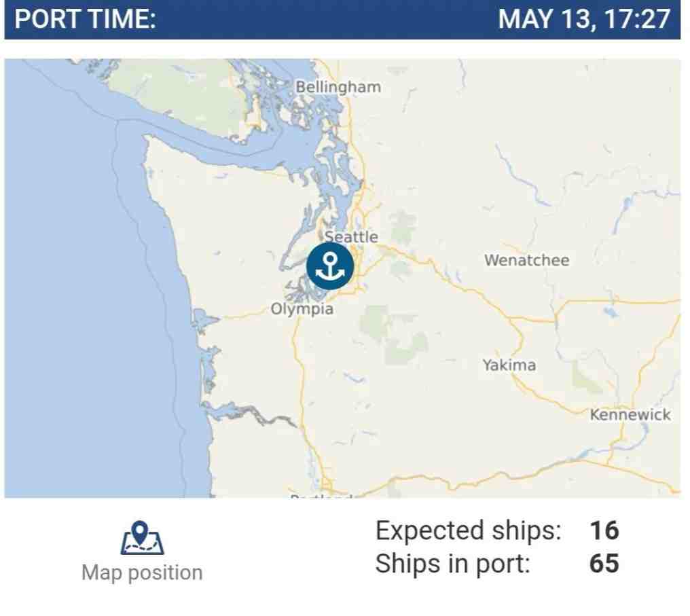This screenshot has width=690, height=616.
Task: Click the Wenatchee city label
Action: [x=527, y=260]
